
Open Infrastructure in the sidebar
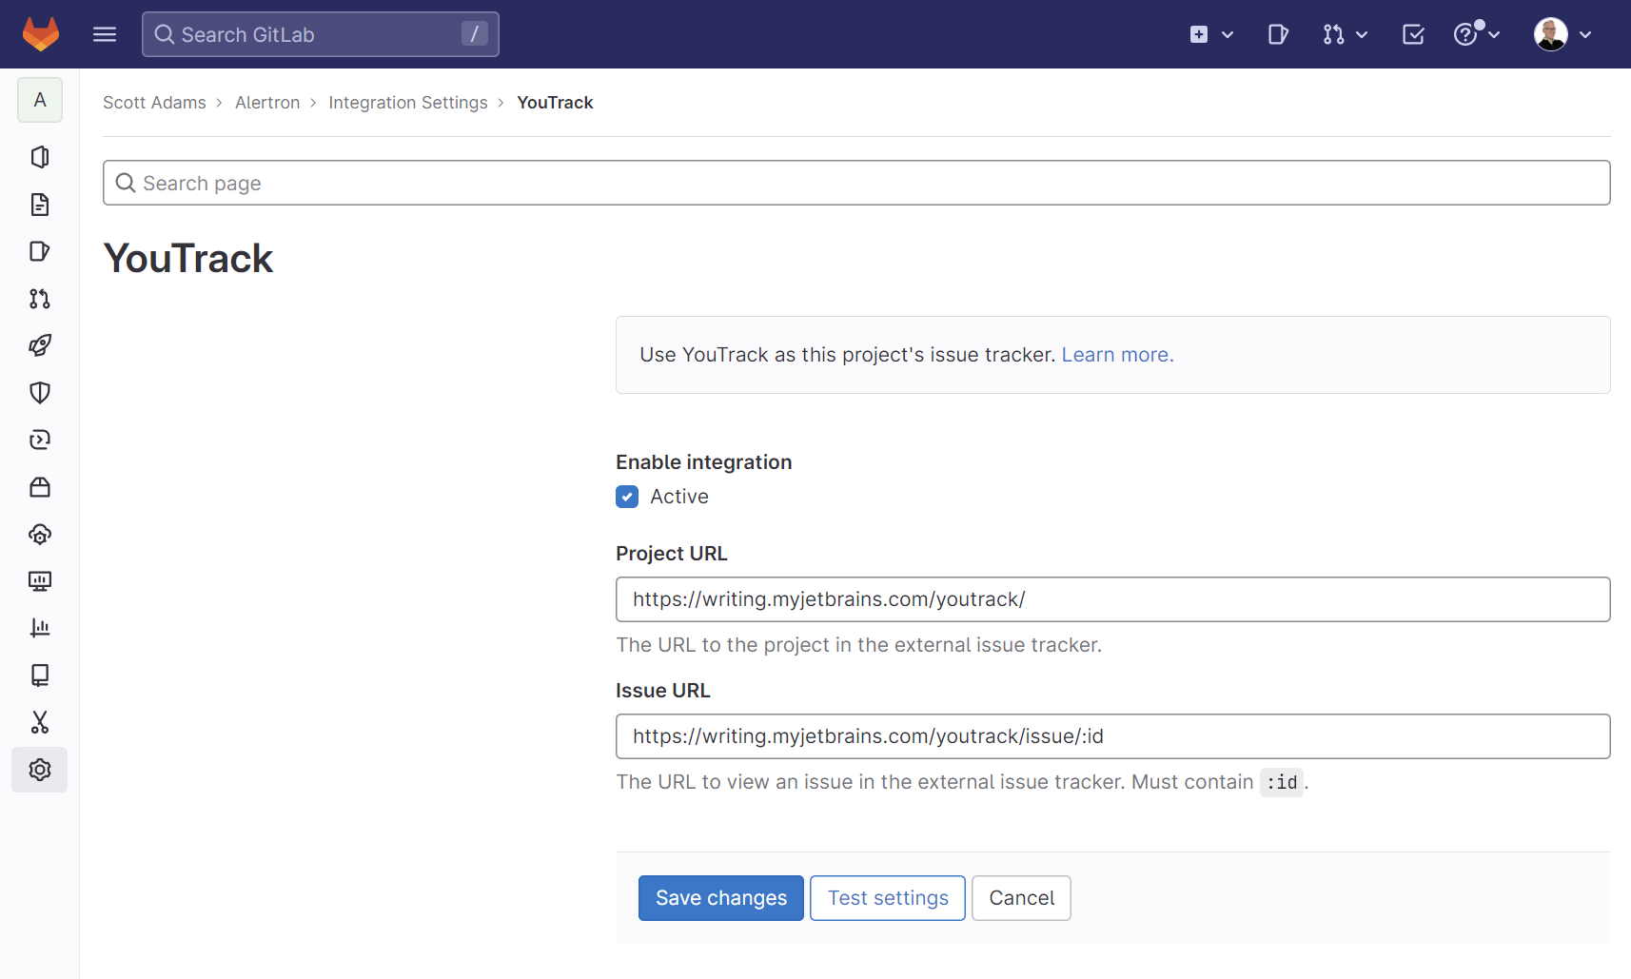click(x=40, y=534)
